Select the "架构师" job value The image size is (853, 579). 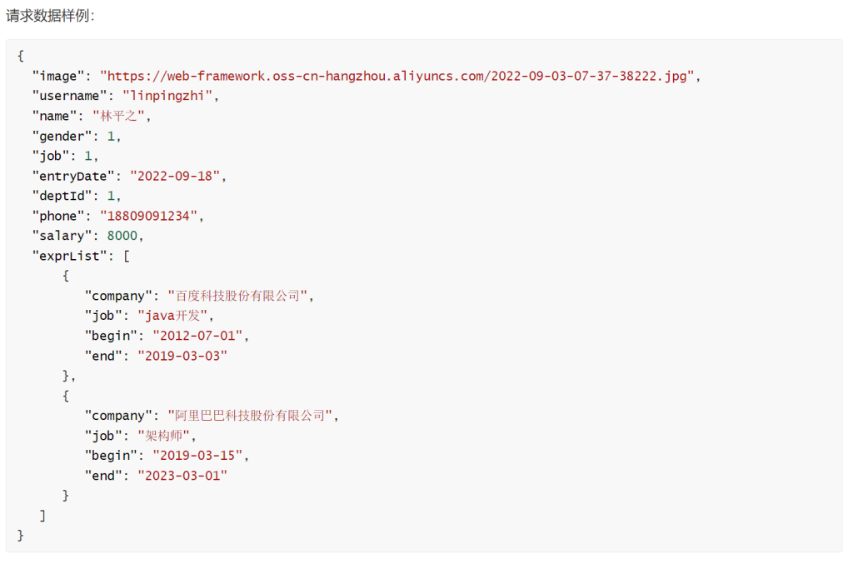pyautogui.click(x=165, y=435)
